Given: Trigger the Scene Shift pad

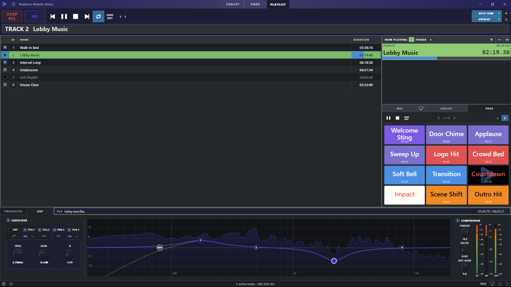Looking at the screenshot, I should tap(446, 195).
